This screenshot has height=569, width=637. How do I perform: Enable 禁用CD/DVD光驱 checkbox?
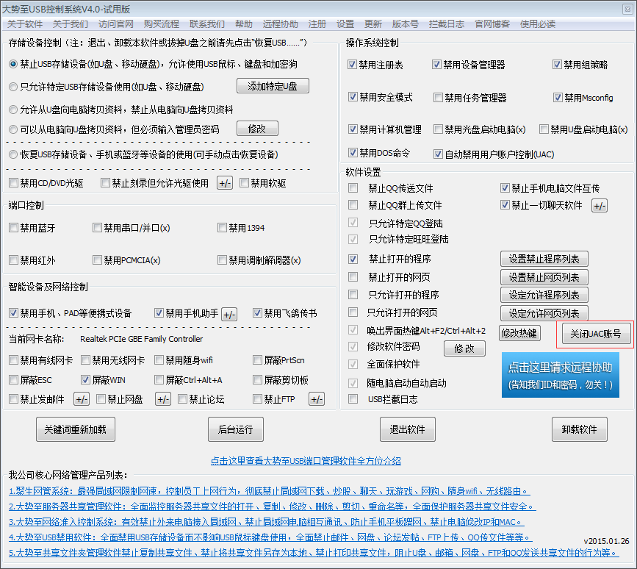tap(14, 183)
